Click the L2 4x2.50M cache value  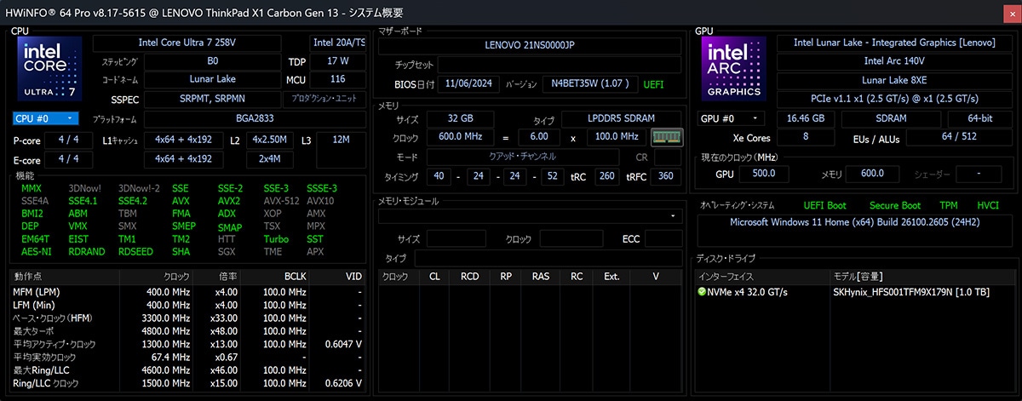pyautogui.click(x=269, y=140)
